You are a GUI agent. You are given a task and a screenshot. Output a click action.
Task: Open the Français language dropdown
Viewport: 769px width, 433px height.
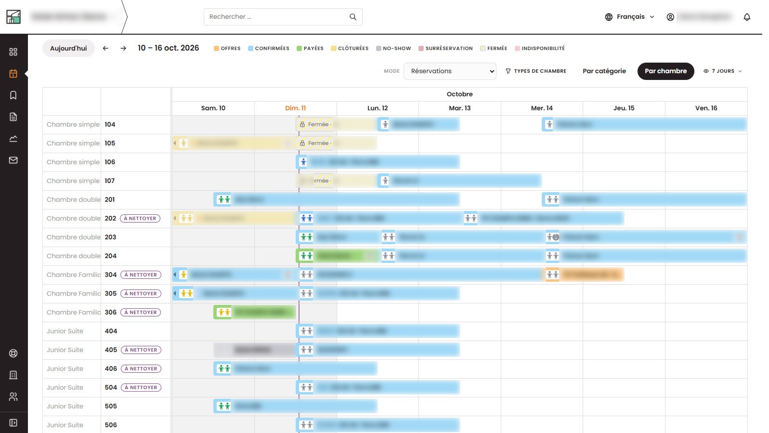click(630, 17)
